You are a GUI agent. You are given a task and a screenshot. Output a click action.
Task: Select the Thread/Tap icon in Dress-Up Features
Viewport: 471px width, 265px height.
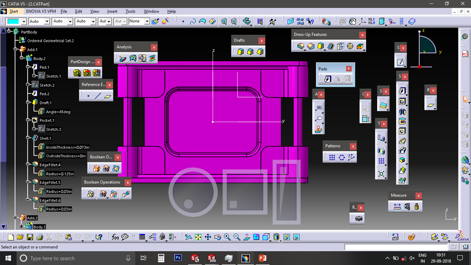coord(350,46)
